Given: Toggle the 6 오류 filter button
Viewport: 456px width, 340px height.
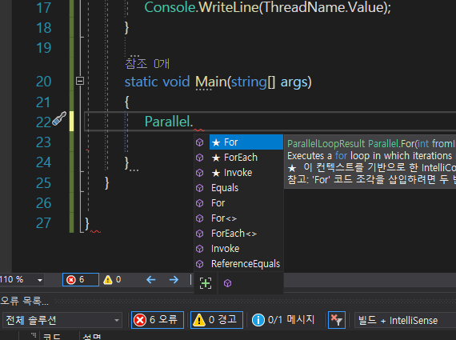Looking at the screenshot, I should coord(158,320).
